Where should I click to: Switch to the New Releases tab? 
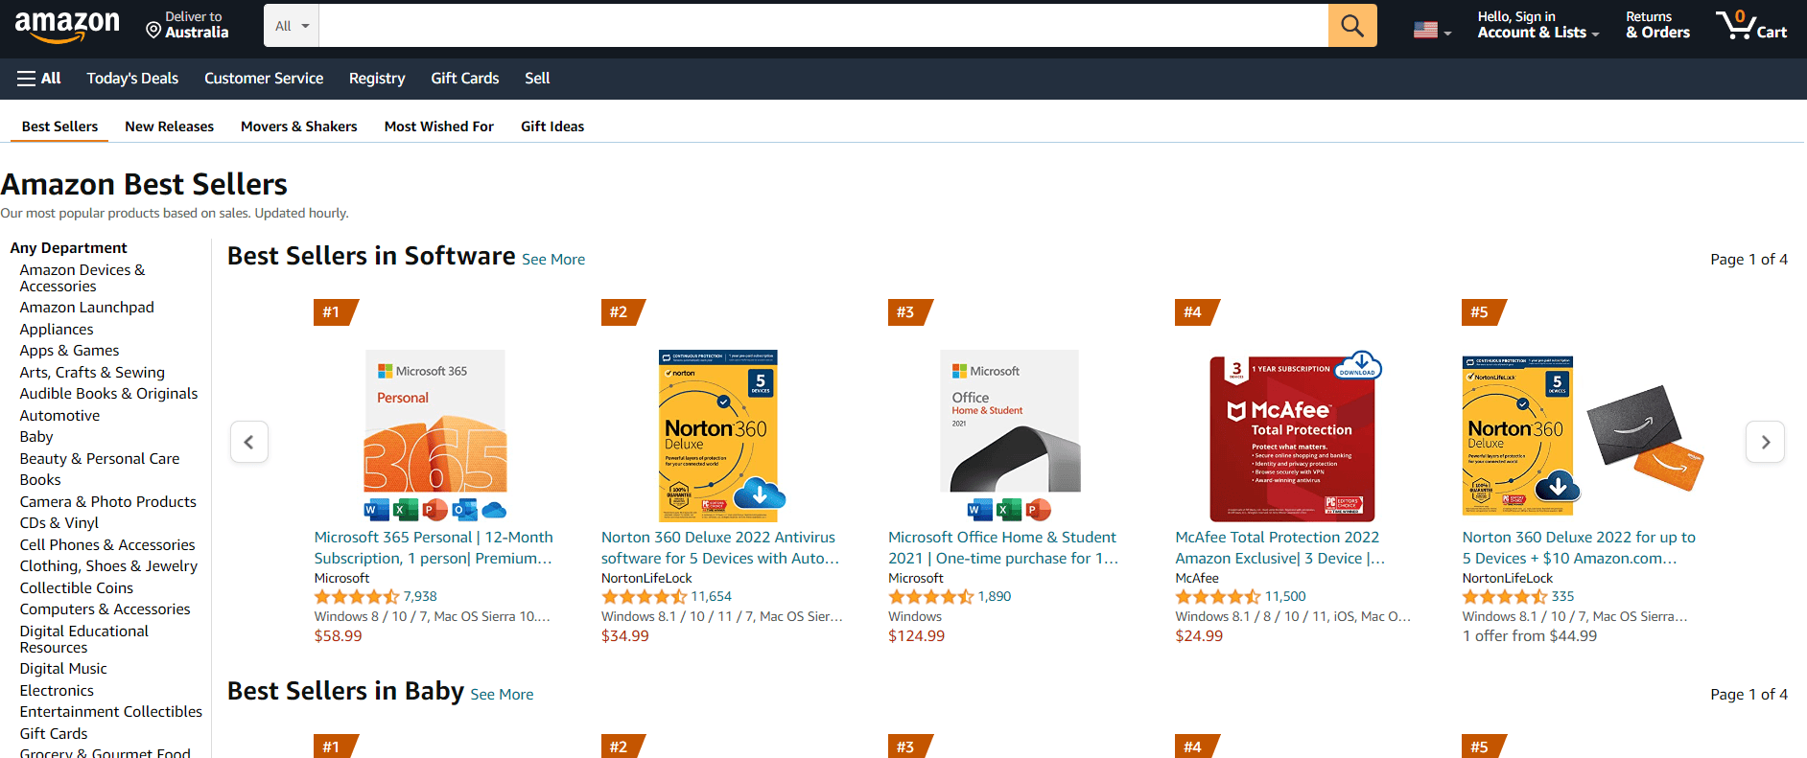pos(169,126)
